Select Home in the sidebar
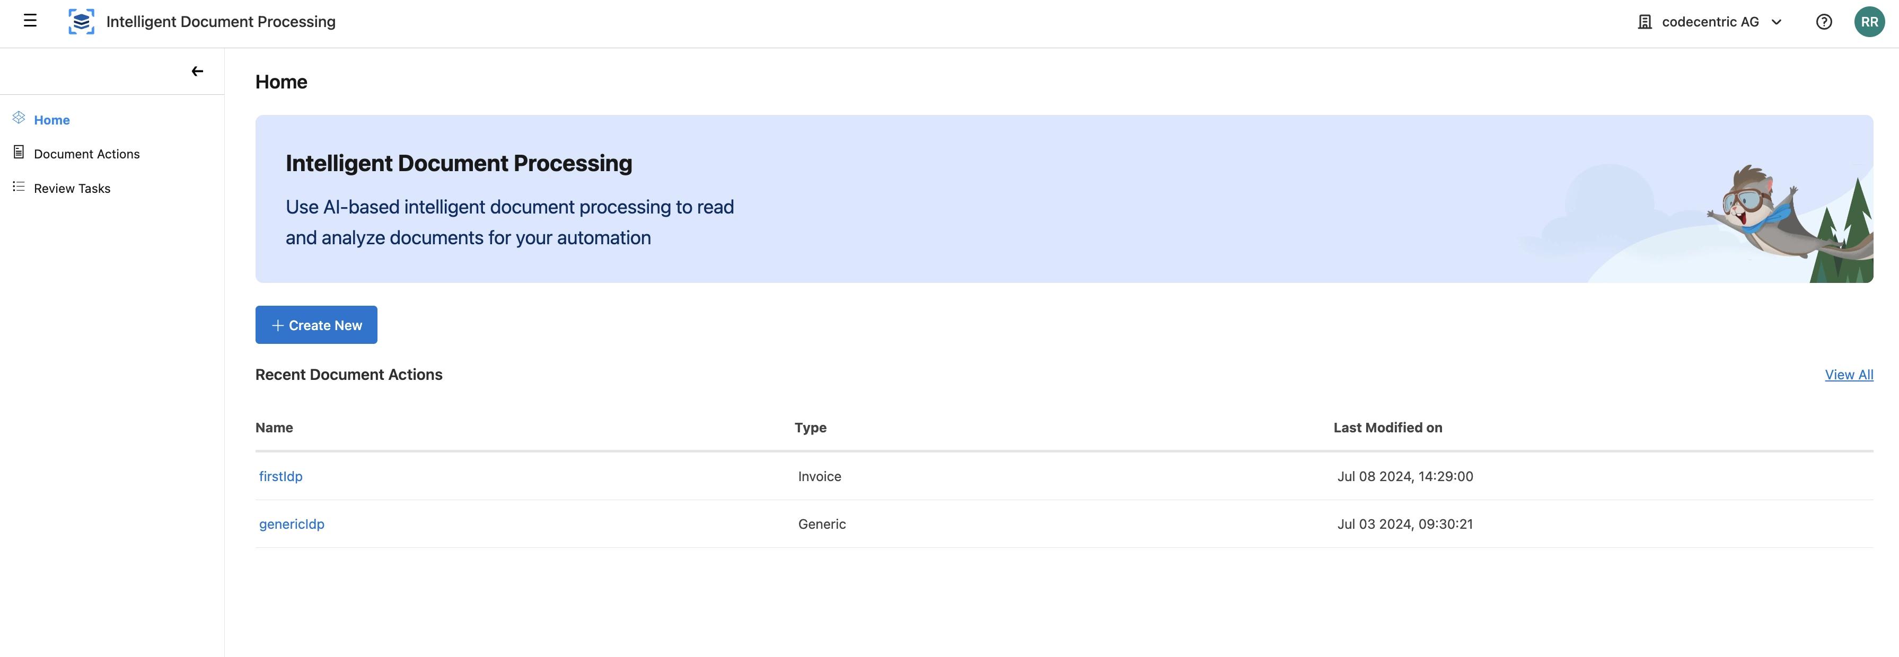 coord(51,120)
